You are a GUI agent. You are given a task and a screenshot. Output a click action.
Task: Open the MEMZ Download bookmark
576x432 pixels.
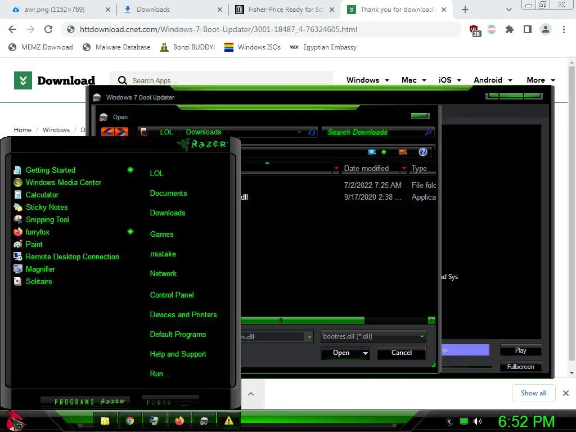click(40, 47)
